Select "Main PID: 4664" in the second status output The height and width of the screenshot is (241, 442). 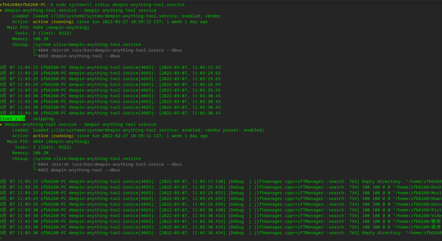tap(25, 141)
